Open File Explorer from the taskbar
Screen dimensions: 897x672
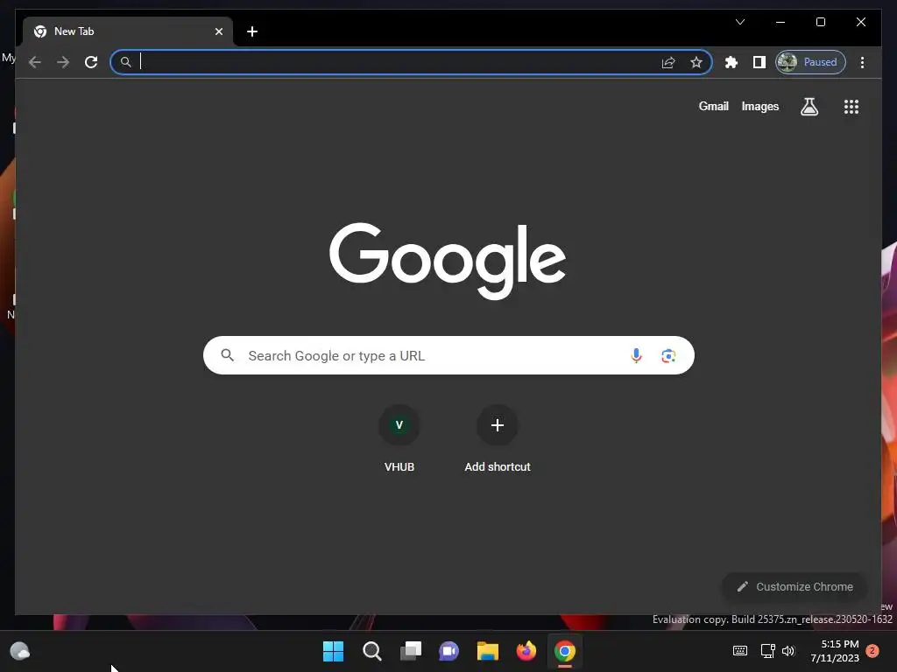click(487, 651)
